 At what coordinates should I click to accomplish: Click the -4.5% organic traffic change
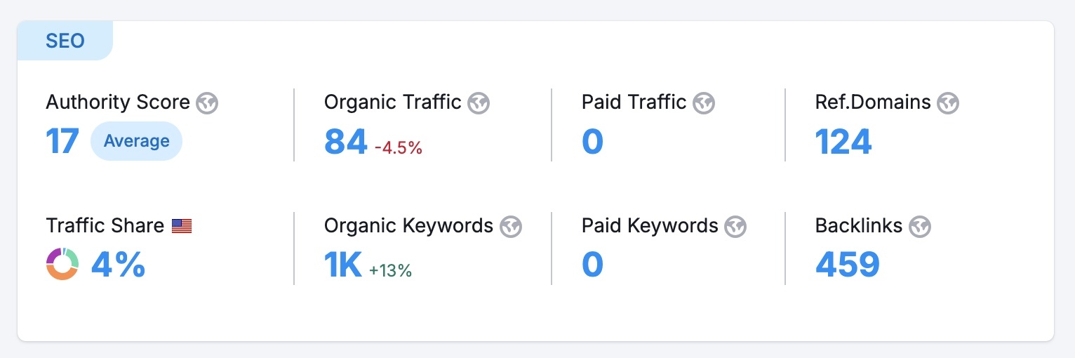(398, 148)
